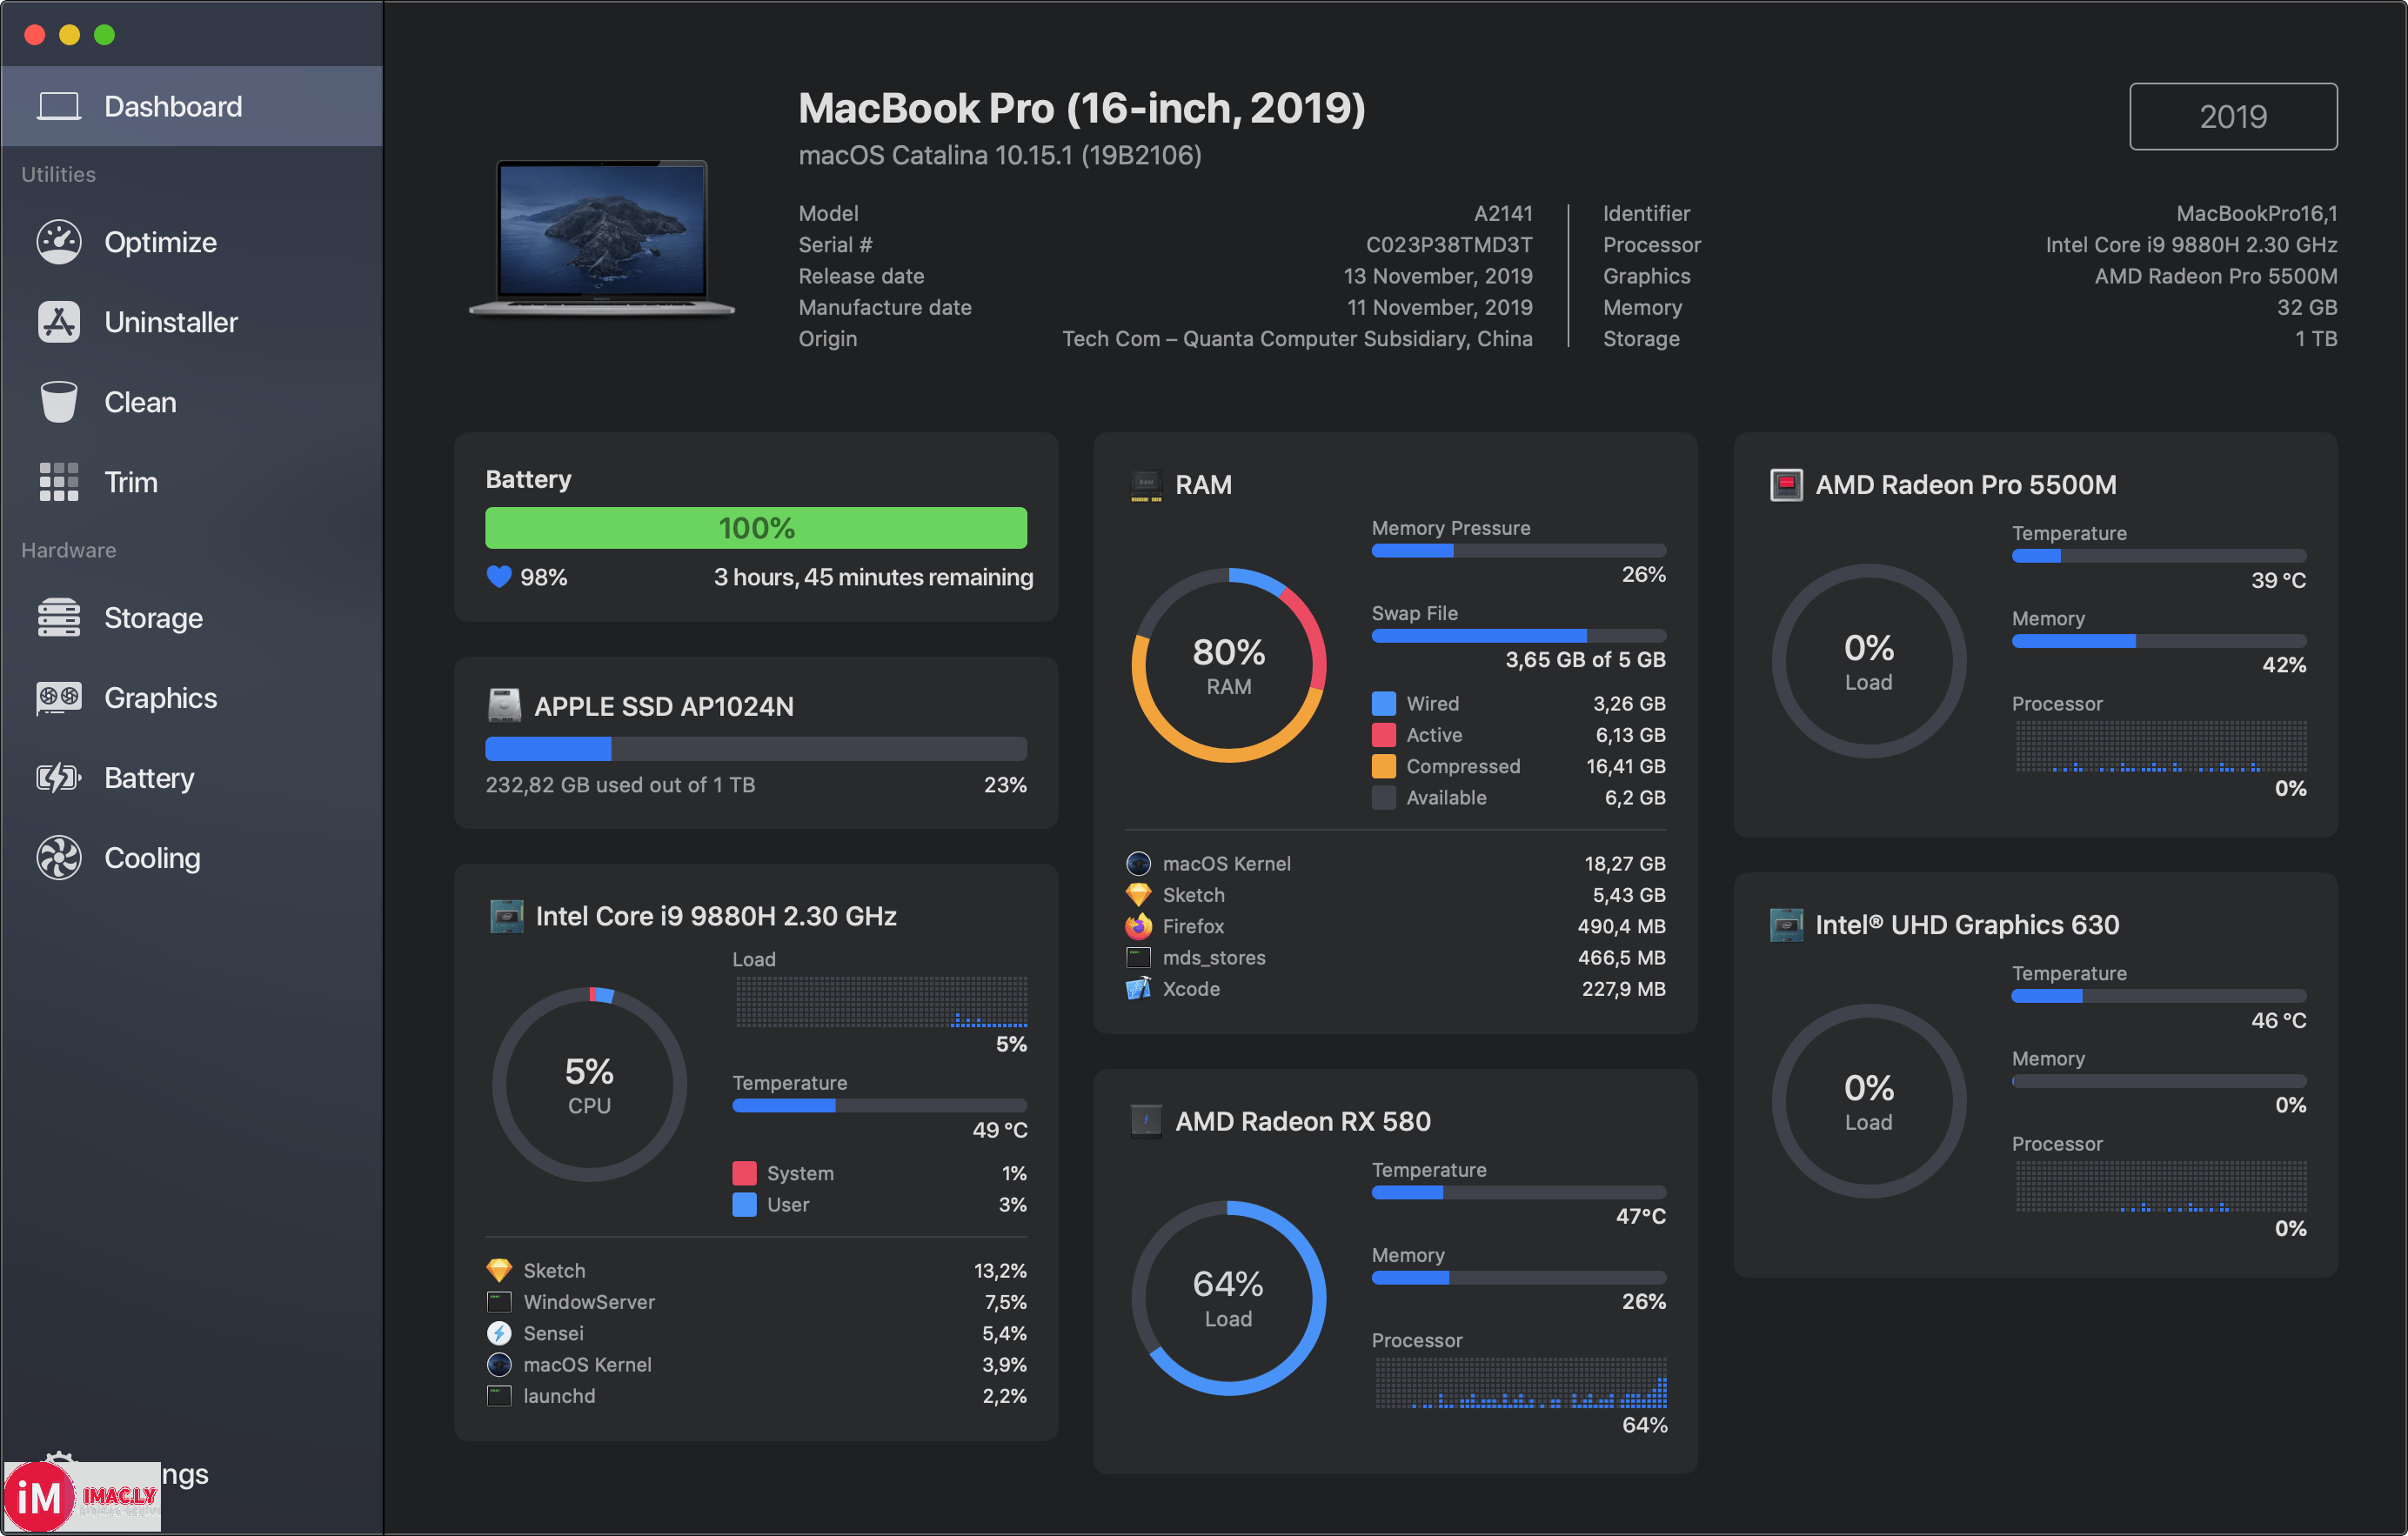Click the mds_stores terminal icon
Image resolution: width=2408 pixels, height=1536 pixels.
click(1138, 957)
